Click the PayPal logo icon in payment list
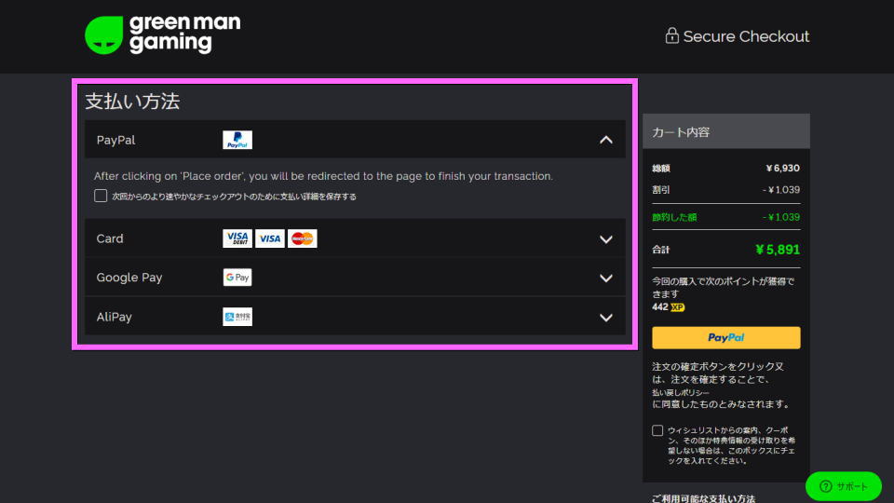 point(237,141)
